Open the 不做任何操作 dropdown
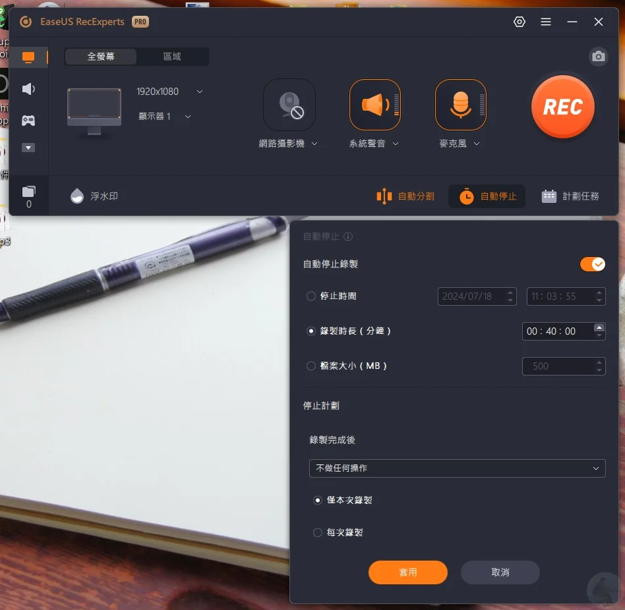Screen dimensions: 625x610 [x=457, y=468]
